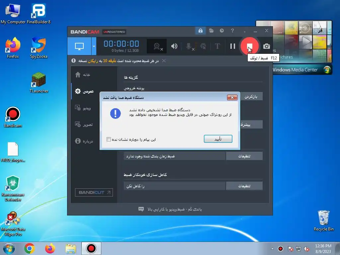Click the speaker sound icon in Bandicam
Image resolution: width=340 pixels, height=255 pixels.
(174, 46)
